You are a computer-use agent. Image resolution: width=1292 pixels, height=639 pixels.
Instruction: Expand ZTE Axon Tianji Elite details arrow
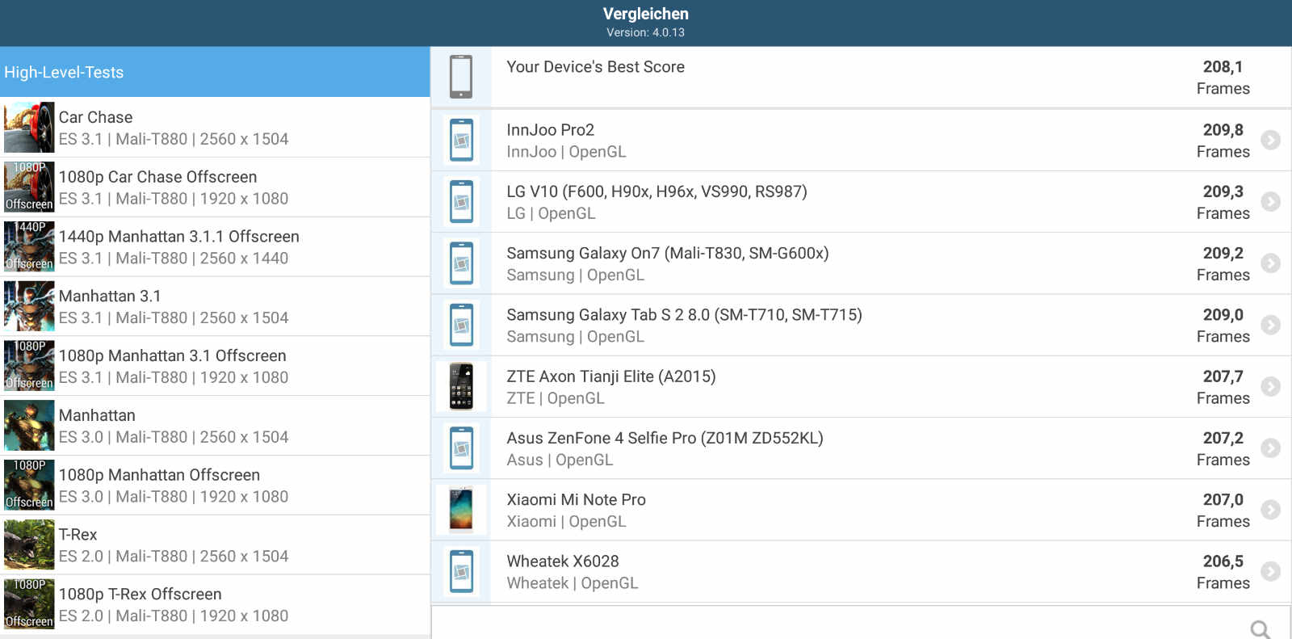tap(1271, 386)
